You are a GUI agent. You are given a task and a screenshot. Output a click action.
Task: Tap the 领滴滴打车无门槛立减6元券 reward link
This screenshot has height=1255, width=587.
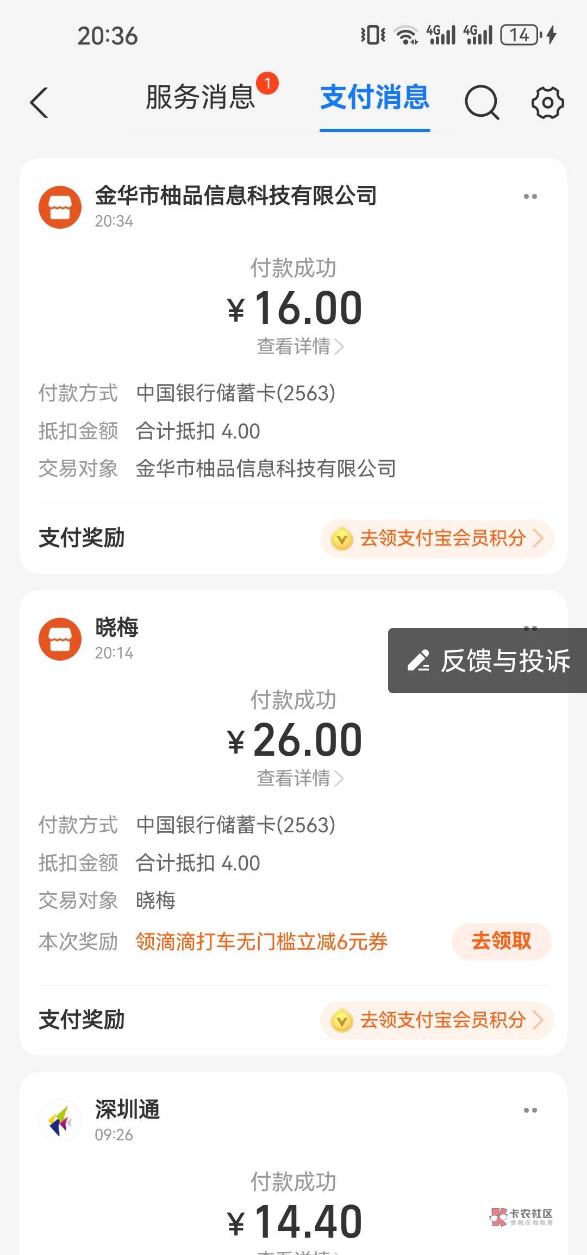(261, 942)
